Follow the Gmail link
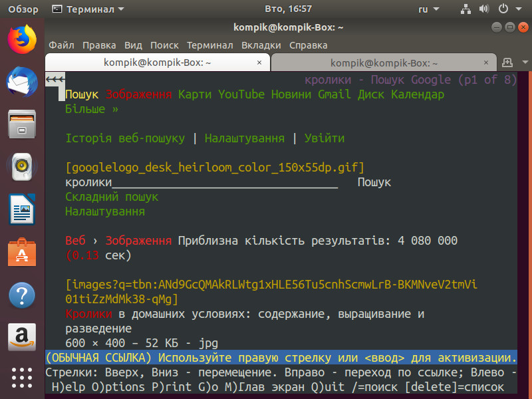The width and height of the screenshot is (532, 399). point(334,94)
